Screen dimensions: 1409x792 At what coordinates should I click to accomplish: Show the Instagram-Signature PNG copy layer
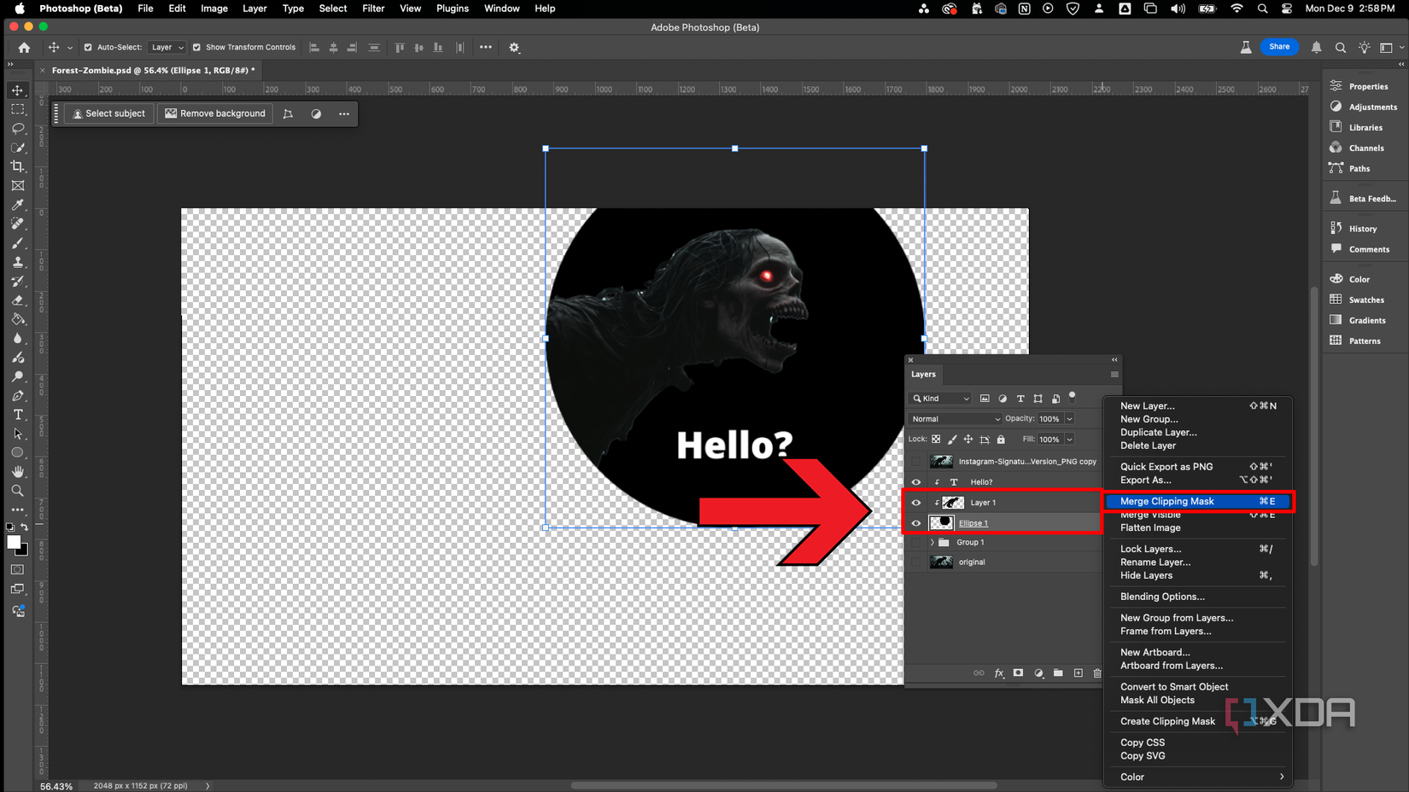916,462
